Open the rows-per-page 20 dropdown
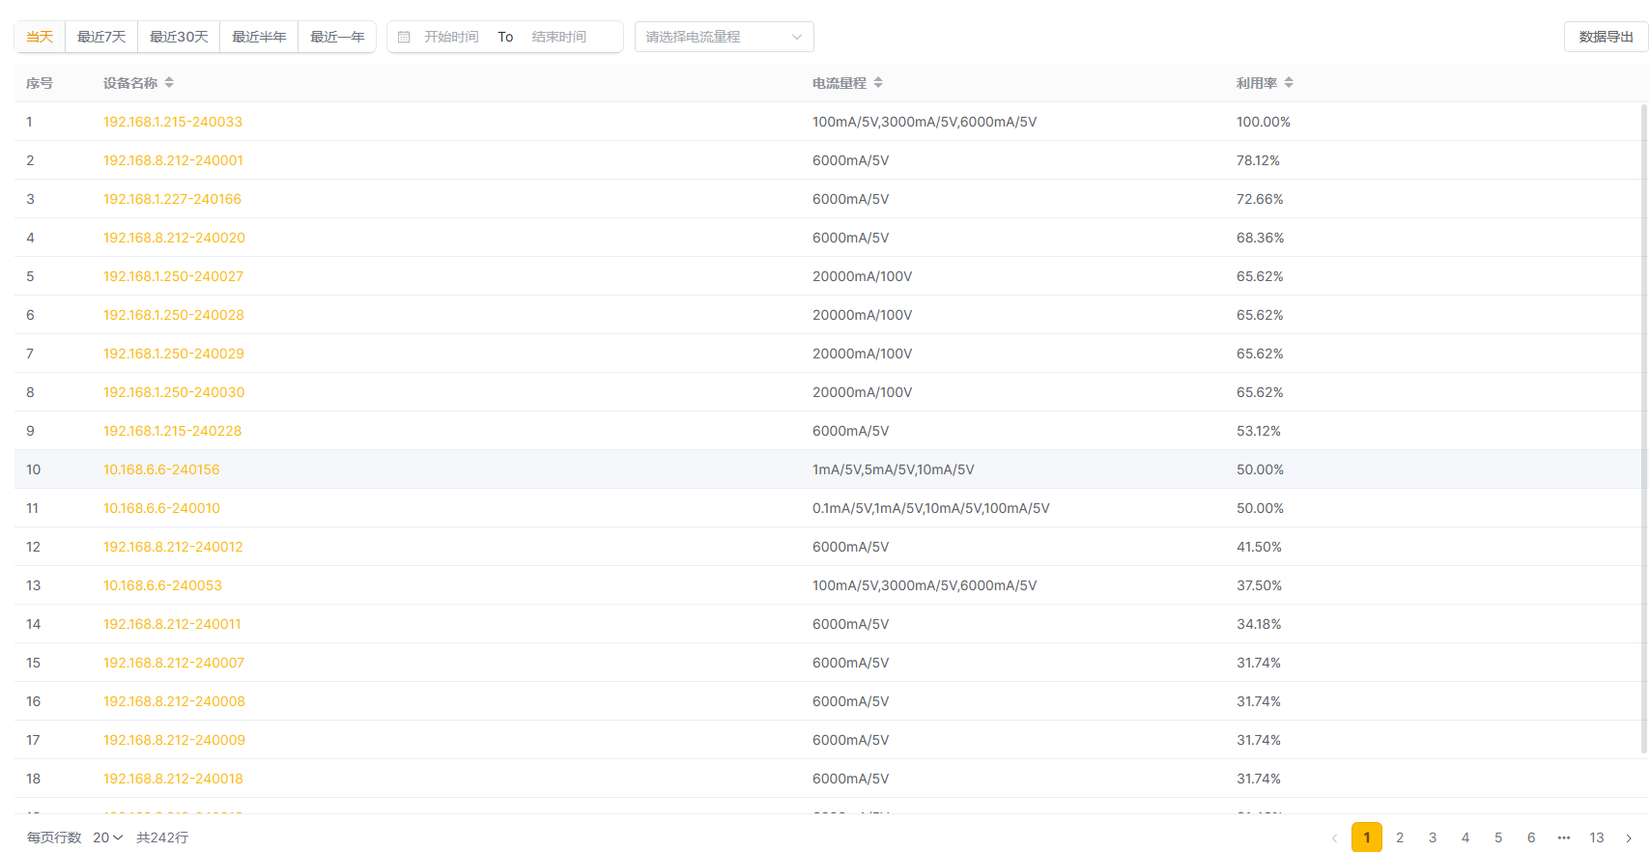1651x852 pixels. [x=107, y=838]
